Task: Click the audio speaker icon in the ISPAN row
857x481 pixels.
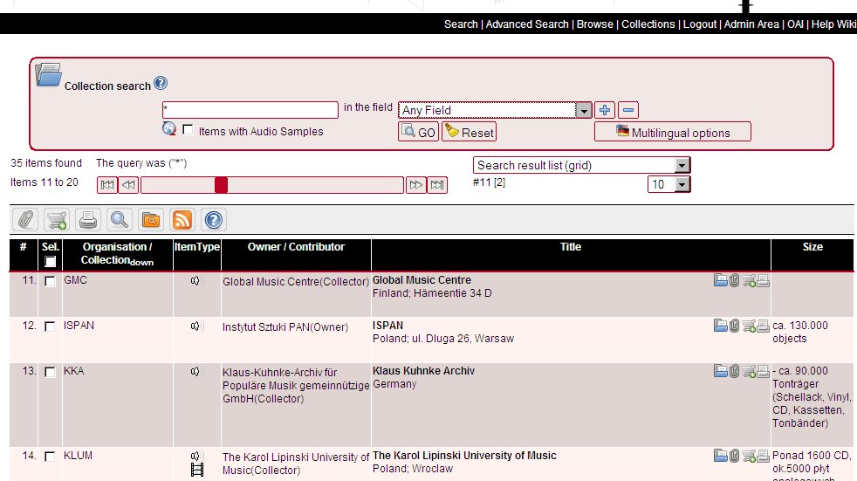Action: click(x=195, y=326)
